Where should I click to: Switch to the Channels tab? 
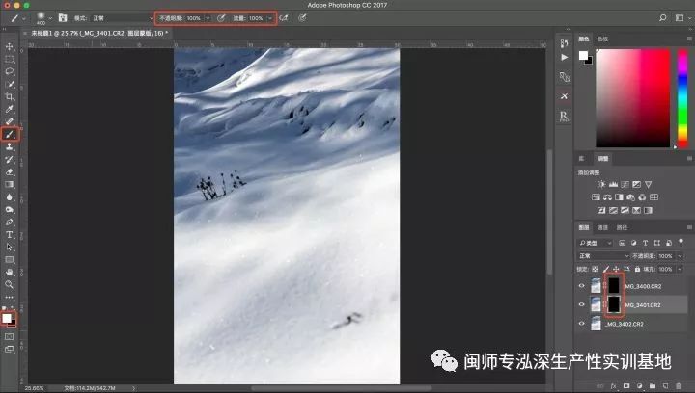pos(602,227)
